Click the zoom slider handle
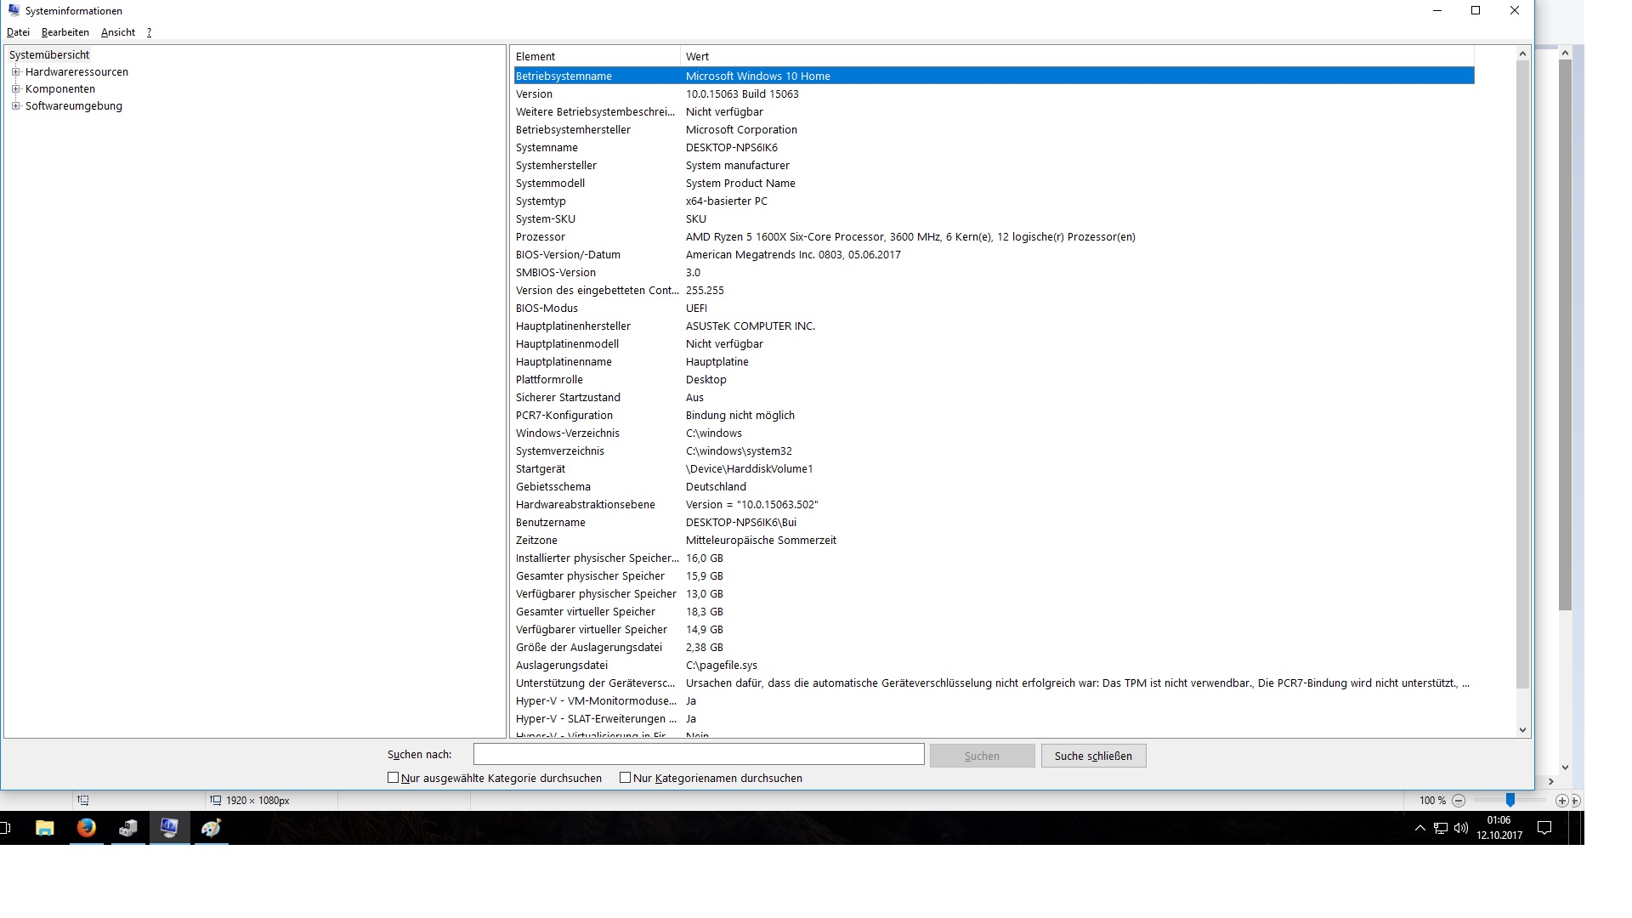Viewport: 1632px width, 918px height. pos(1510,800)
